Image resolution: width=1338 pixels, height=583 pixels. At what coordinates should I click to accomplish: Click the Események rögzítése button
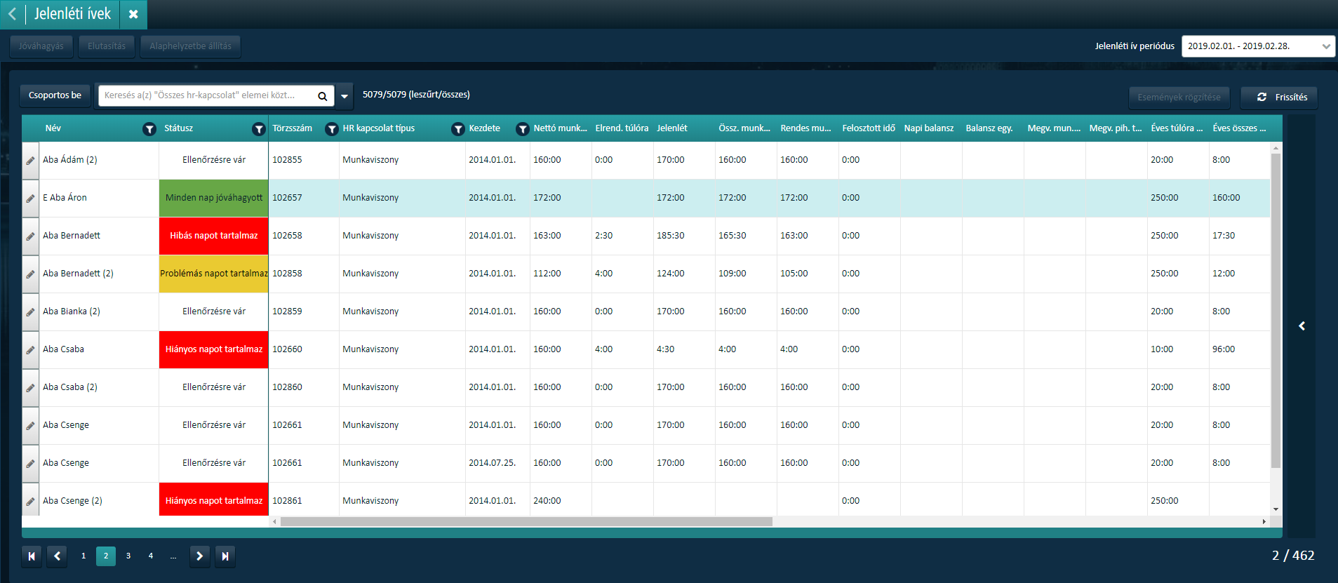coord(1179,98)
